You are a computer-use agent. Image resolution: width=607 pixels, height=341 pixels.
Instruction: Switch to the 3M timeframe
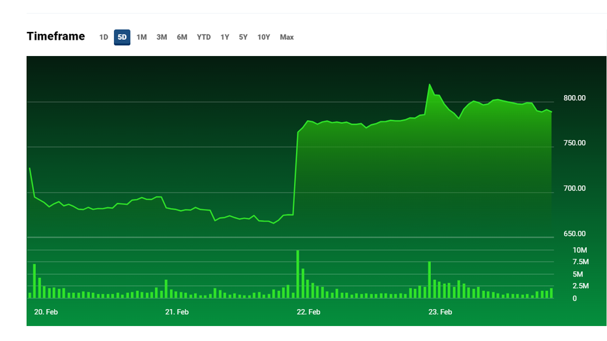coord(162,37)
